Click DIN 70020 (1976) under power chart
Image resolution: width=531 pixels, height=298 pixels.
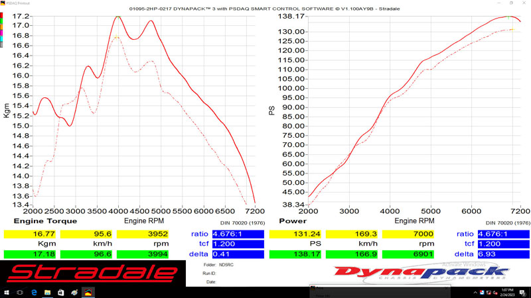pyautogui.click(x=508, y=223)
